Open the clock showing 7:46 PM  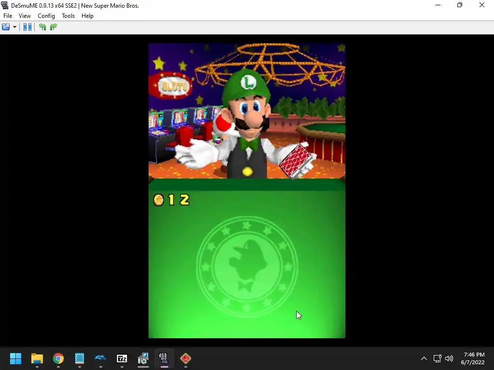pyautogui.click(x=473, y=358)
